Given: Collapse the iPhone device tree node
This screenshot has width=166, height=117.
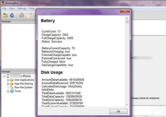Looking at the screenshot, I should pos(4,76).
